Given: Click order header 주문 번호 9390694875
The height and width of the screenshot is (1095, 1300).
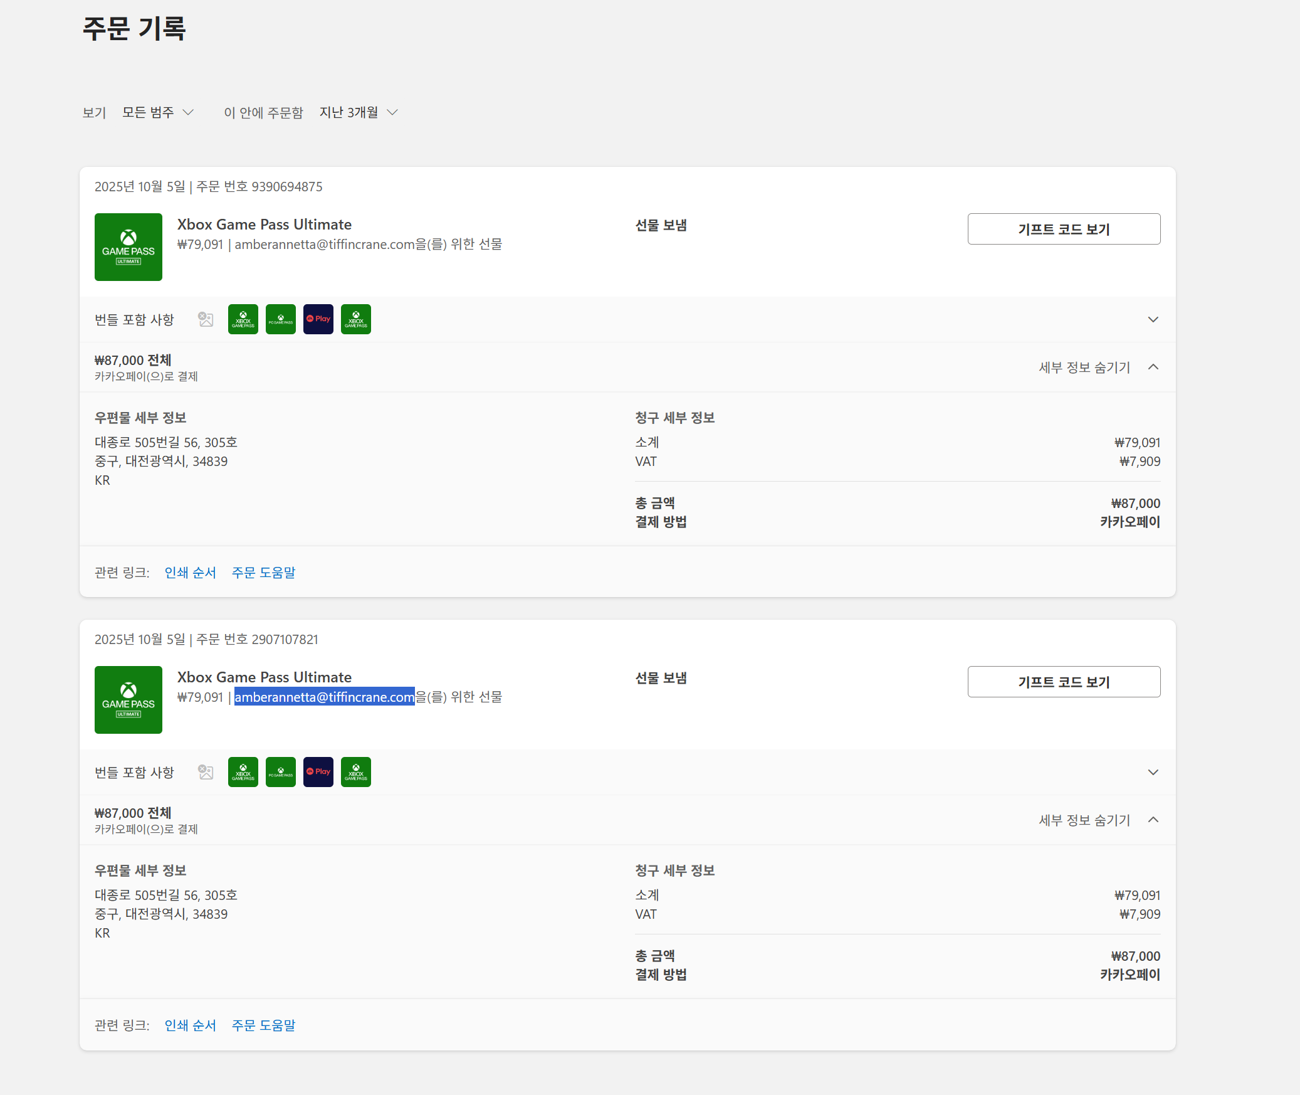Looking at the screenshot, I should (259, 187).
